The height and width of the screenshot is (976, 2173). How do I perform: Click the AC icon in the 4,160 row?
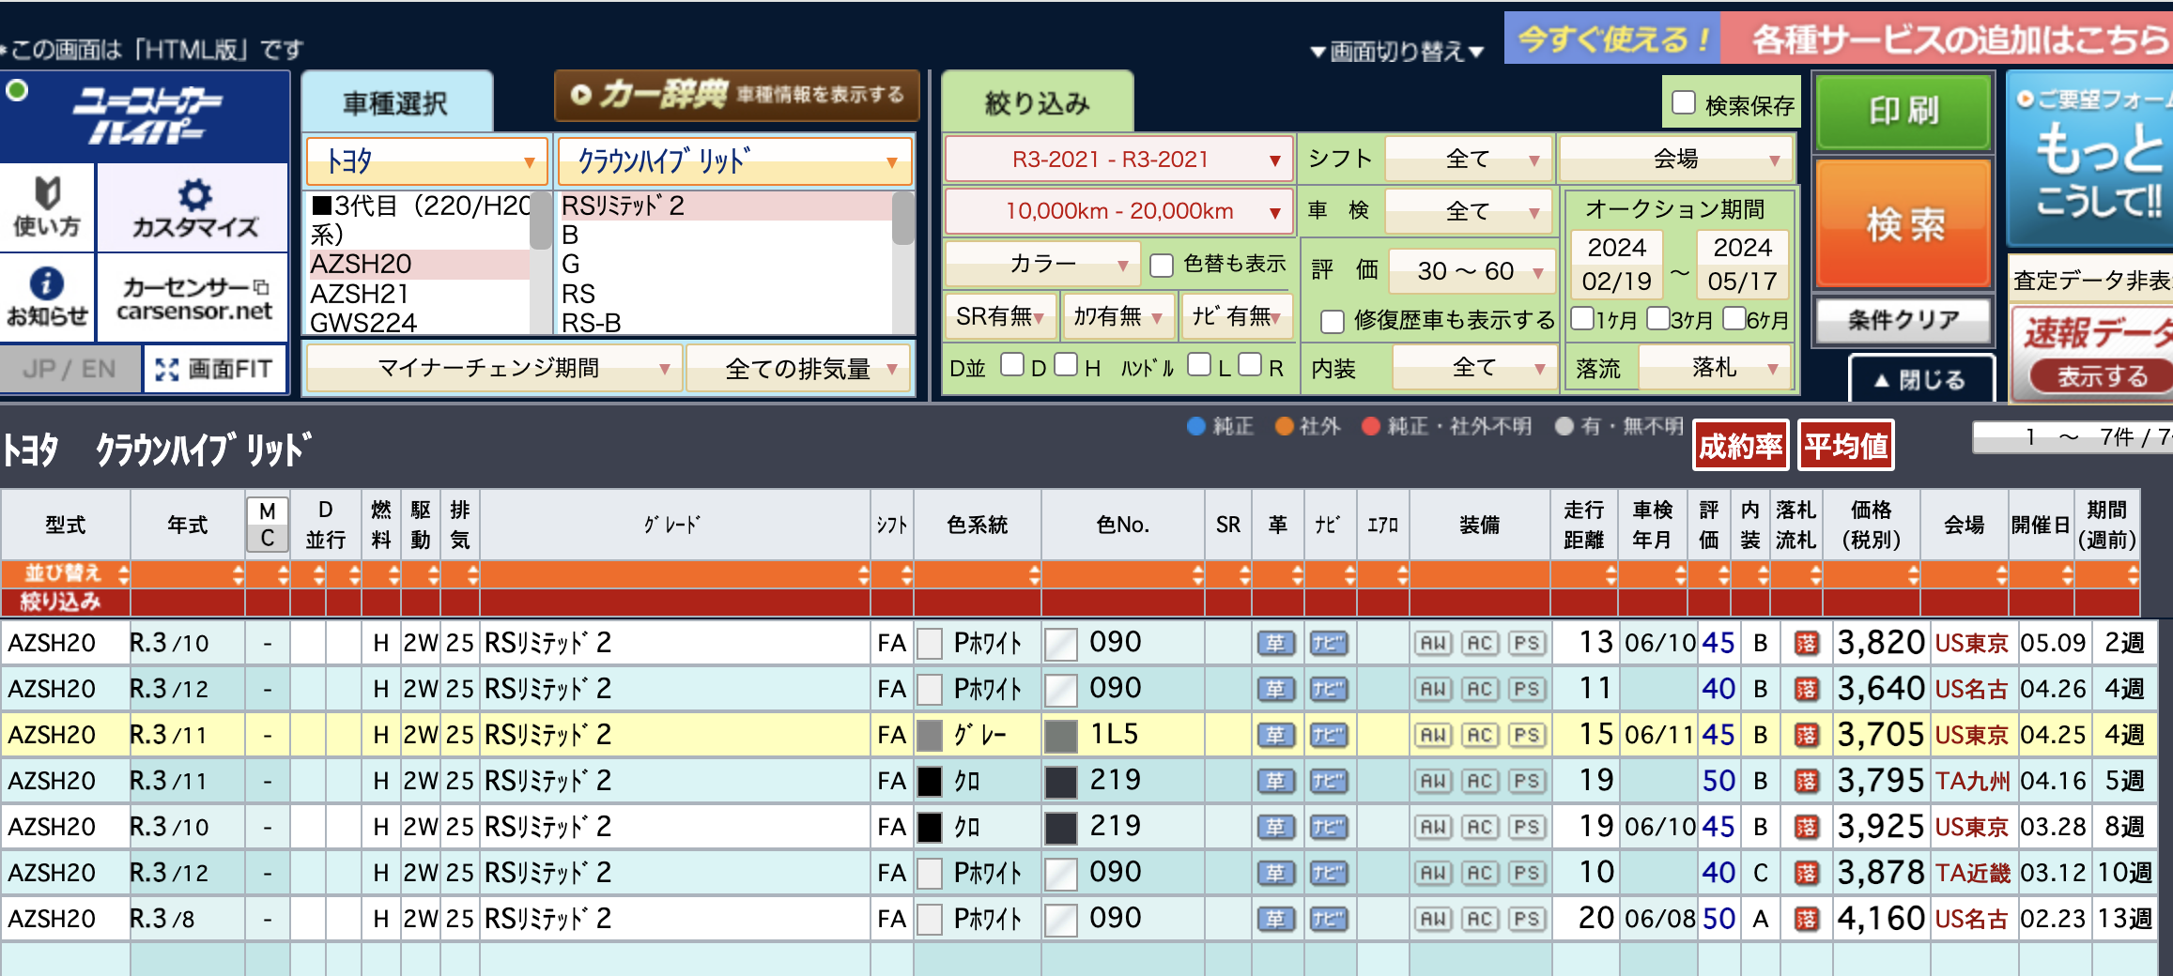pos(1480,919)
